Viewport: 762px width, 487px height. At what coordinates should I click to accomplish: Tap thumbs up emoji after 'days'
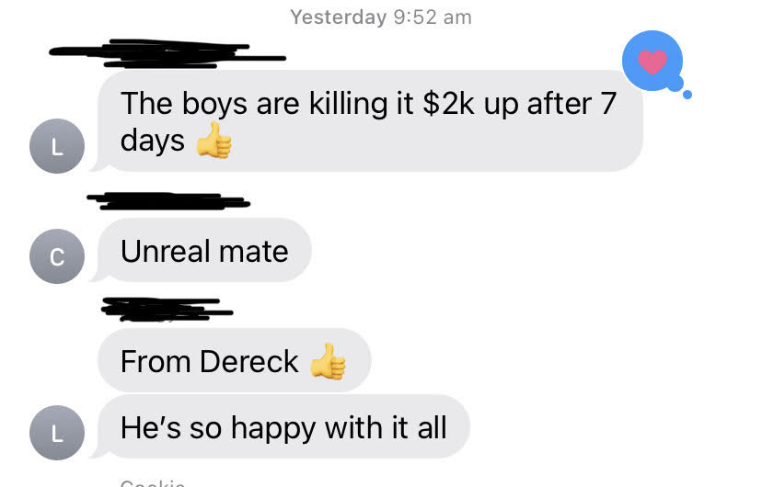tap(214, 141)
